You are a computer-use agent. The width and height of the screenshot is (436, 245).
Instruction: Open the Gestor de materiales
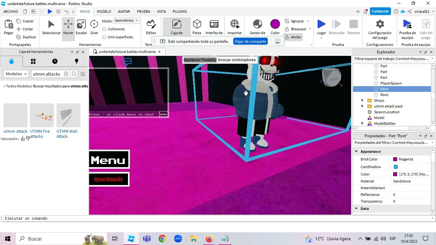(x=258, y=28)
